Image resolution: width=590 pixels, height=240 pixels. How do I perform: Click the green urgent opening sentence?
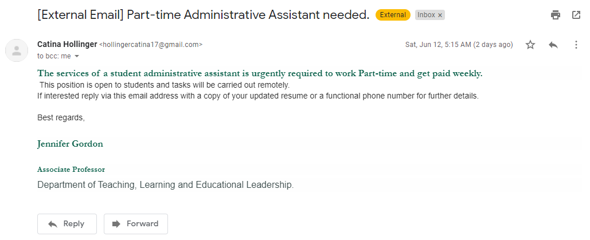click(260, 73)
